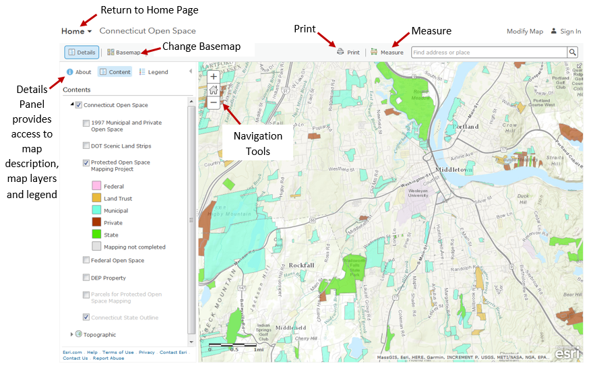Expand the Topographic layer group
This screenshot has width=595, height=374.
pos(71,334)
